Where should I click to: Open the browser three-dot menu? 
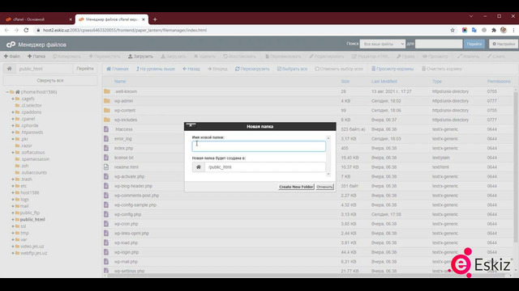point(513,30)
